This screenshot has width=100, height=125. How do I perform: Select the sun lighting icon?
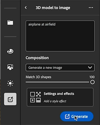point(10,83)
